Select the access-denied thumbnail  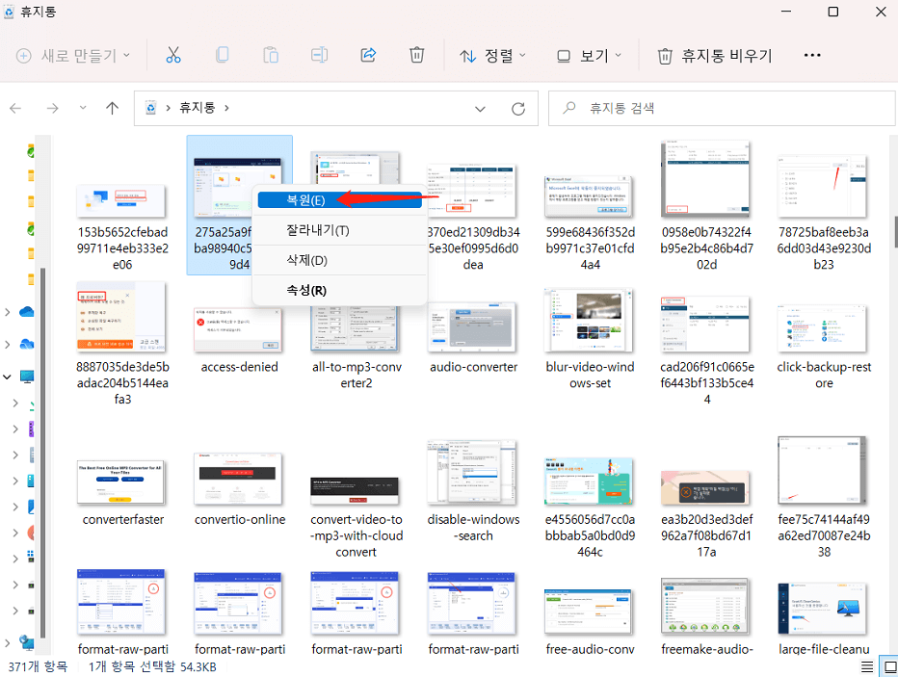[238, 329]
